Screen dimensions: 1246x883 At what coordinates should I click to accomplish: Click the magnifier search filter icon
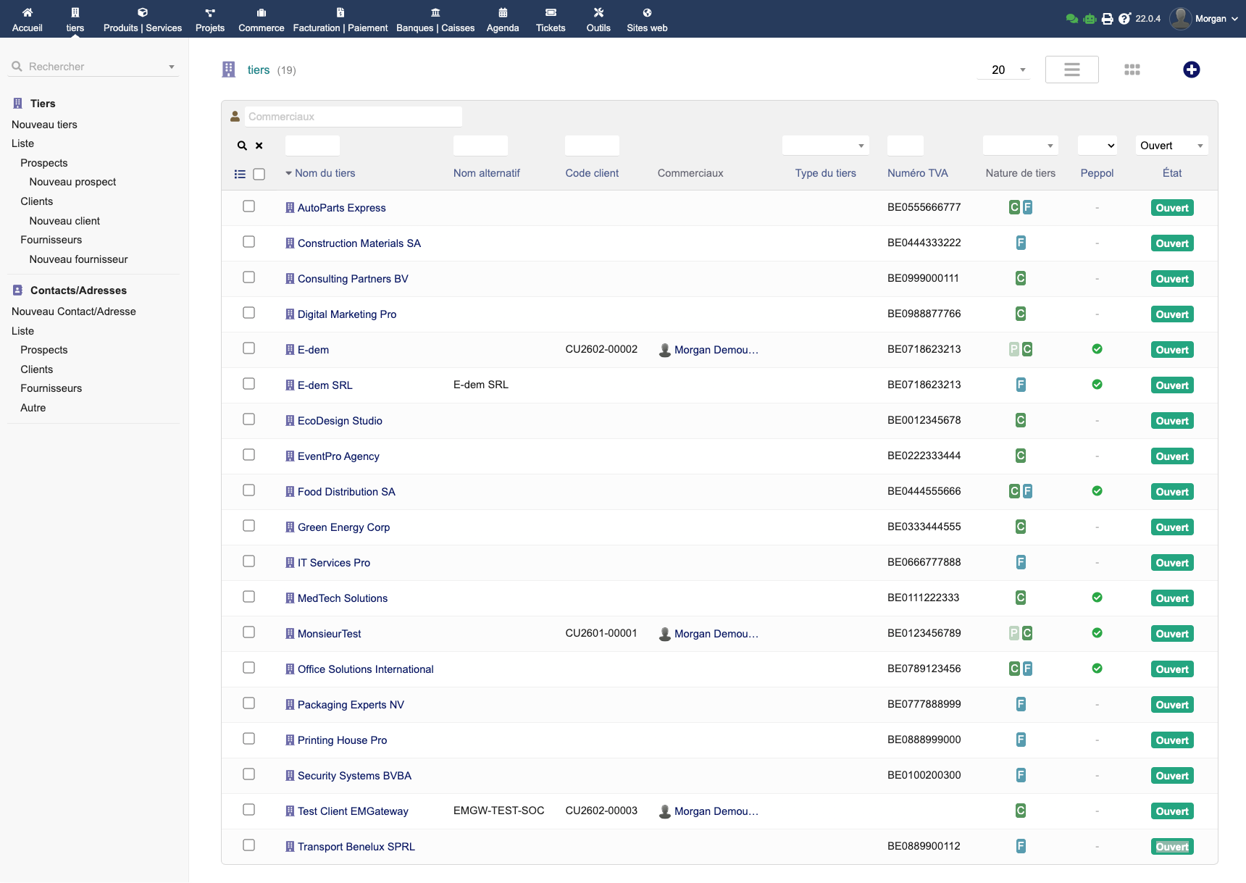coord(242,146)
